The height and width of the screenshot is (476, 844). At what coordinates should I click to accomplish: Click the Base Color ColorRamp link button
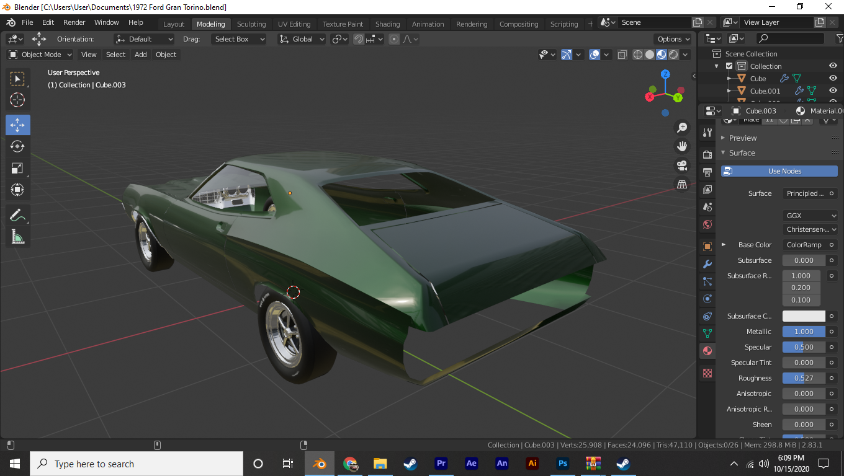point(804,245)
